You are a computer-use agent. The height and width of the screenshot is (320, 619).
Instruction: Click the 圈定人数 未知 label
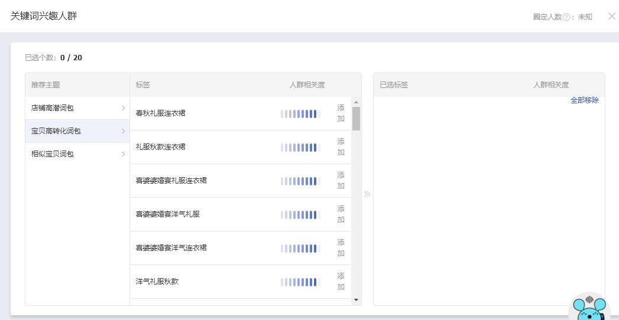pos(563,17)
